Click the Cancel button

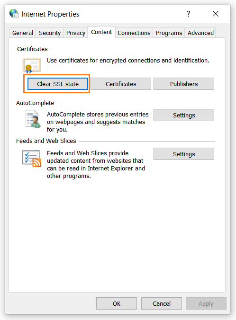point(162,303)
